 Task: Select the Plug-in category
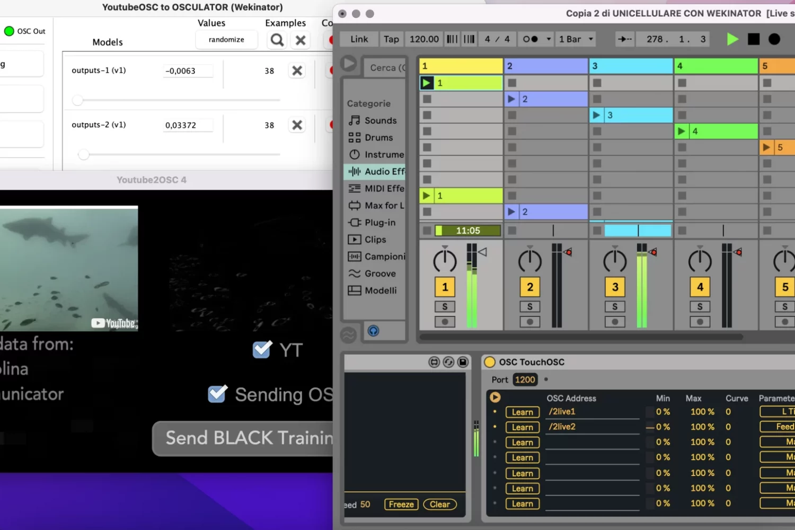(374, 223)
